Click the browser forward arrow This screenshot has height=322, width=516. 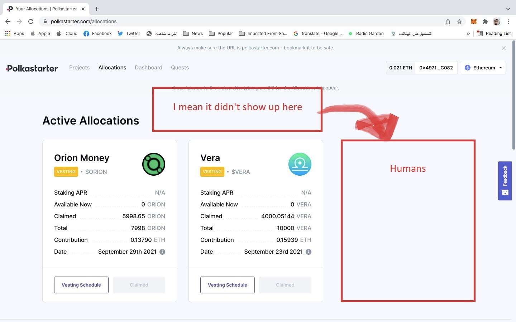pyautogui.click(x=19, y=21)
